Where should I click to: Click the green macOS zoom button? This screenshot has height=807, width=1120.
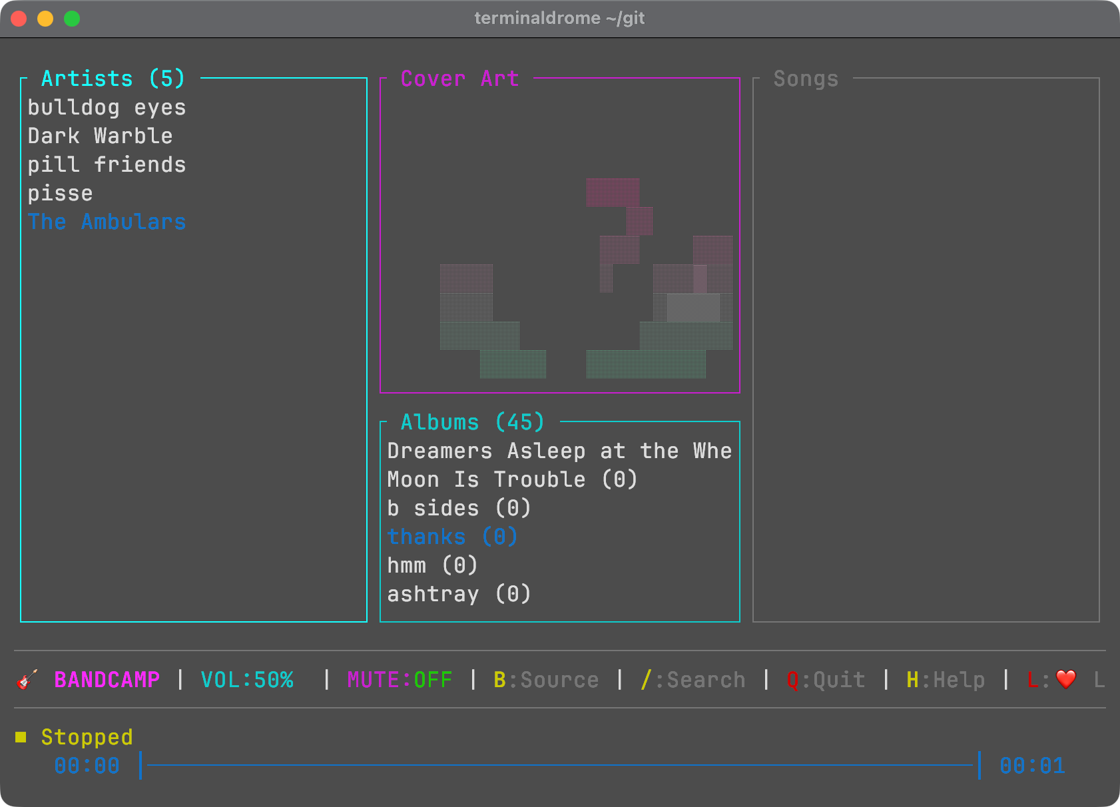[x=72, y=19]
